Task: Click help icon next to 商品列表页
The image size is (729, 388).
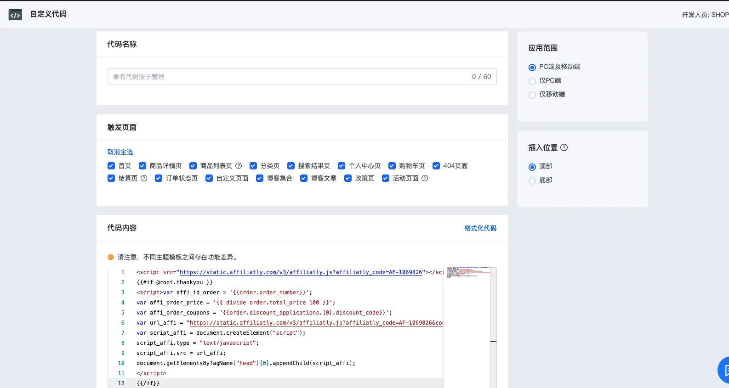Action: 239,166
